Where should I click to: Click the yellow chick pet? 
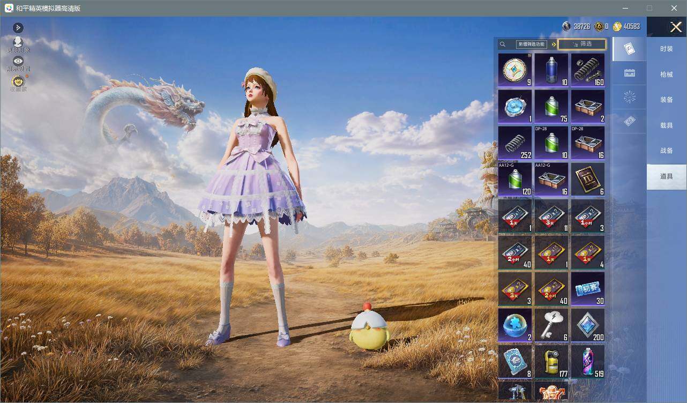point(369,326)
